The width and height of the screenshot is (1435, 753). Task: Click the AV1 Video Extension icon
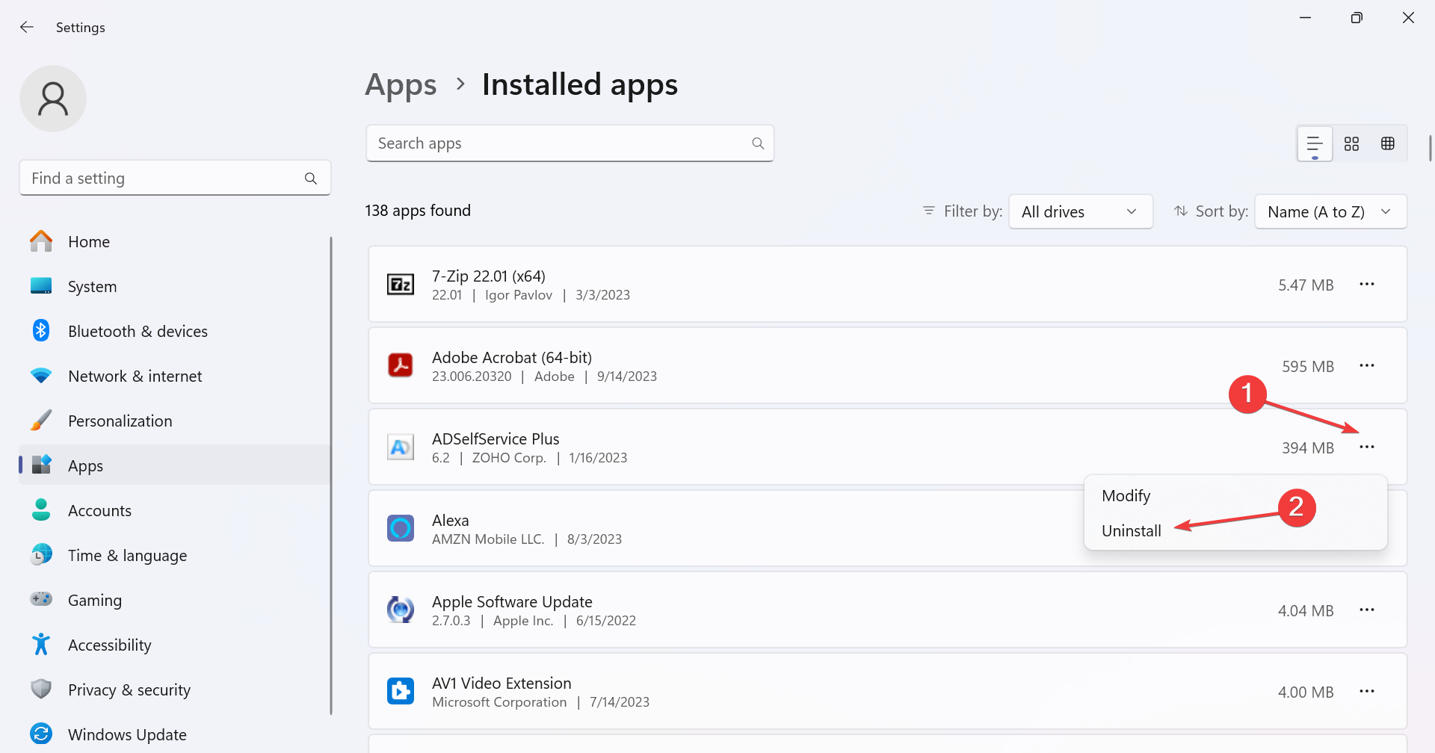[401, 692]
